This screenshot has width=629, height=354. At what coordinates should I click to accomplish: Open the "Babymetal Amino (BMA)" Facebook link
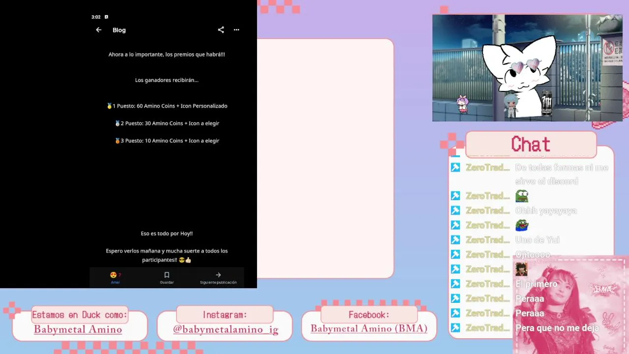coord(369,328)
